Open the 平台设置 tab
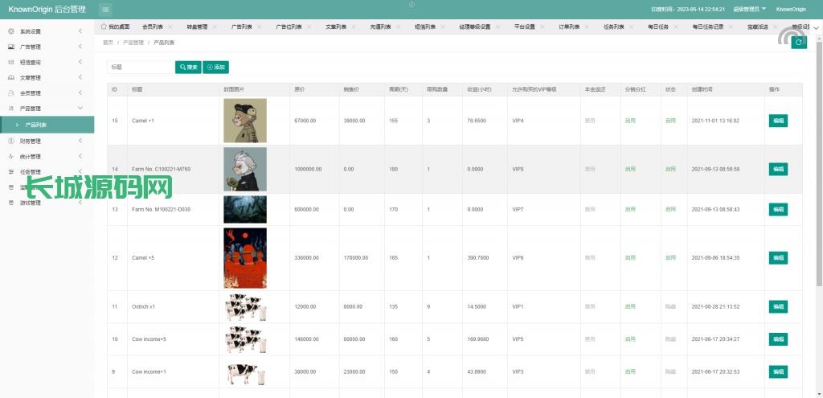This screenshot has width=823, height=398. click(524, 27)
